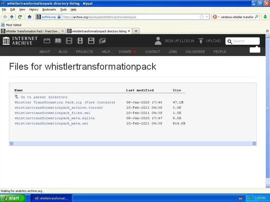Open the VOLUNTEER nav link

[x=195, y=52]
